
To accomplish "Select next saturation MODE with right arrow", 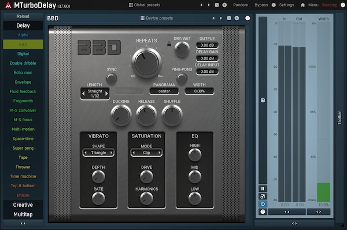I will pyautogui.click(x=160, y=153).
